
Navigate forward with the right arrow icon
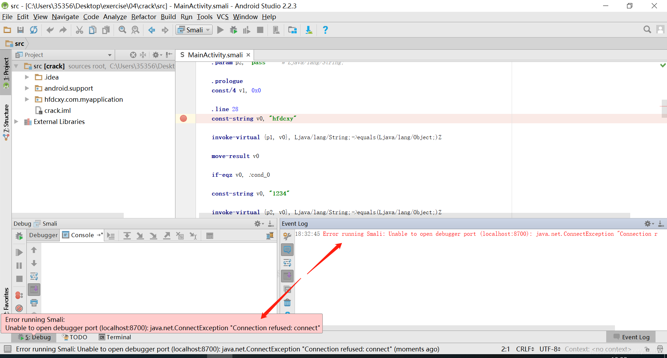(x=165, y=30)
